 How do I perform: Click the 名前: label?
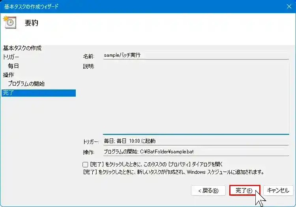88,56
